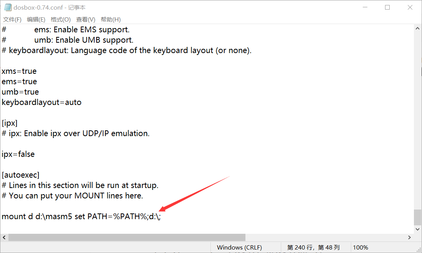Image resolution: width=422 pixels, height=253 pixels.
Task: Open the 文件(F) menu
Action: [x=12, y=20]
